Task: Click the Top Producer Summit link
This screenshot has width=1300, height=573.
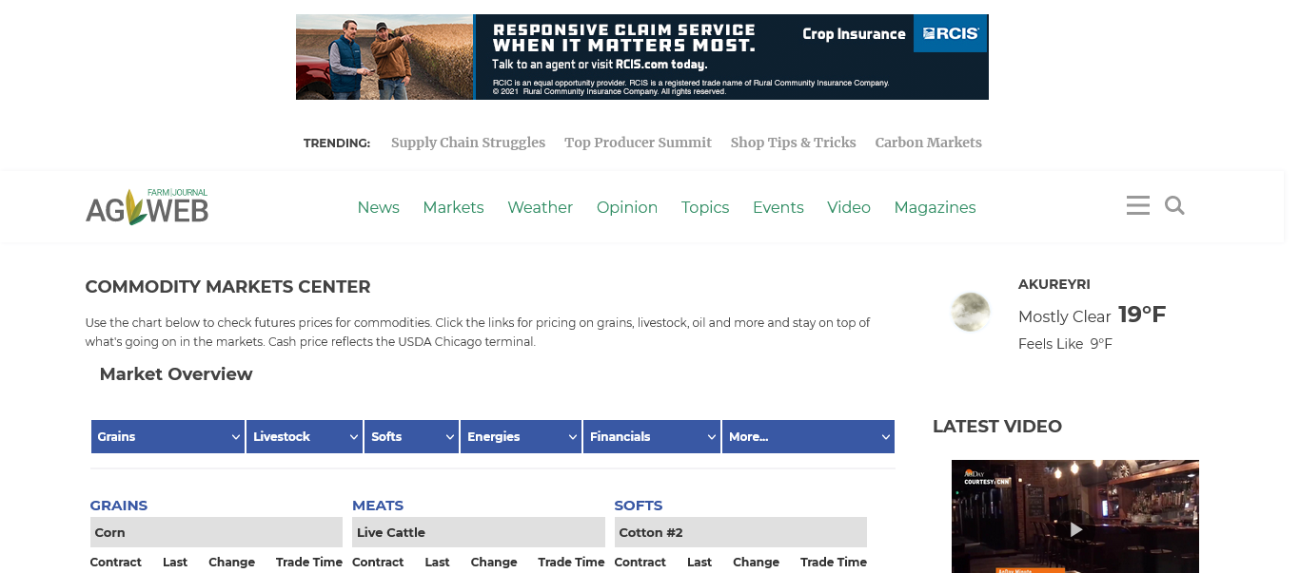Action: click(638, 143)
